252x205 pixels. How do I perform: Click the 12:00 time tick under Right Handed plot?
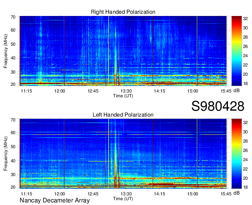[x=60, y=91]
